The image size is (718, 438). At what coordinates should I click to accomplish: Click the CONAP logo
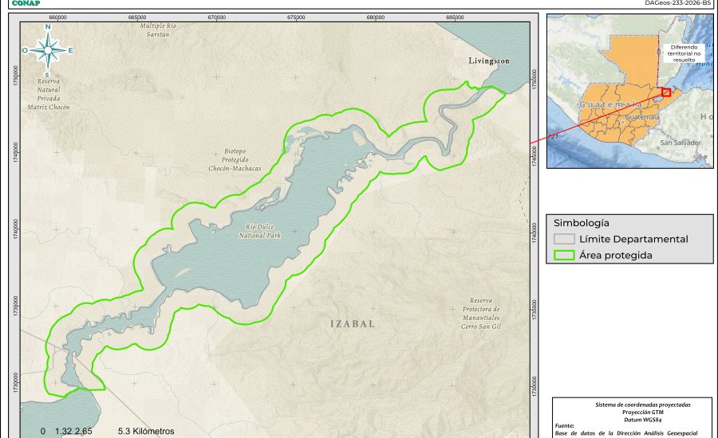(x=26, y=3)
